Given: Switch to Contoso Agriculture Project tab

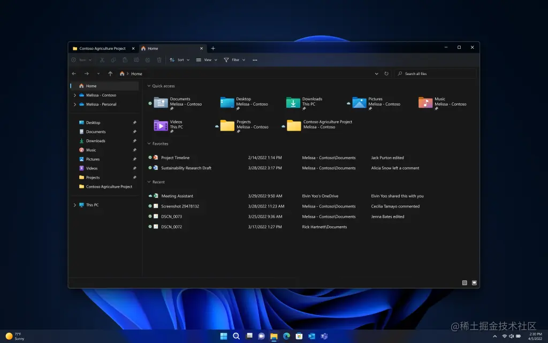Looking at the screenshot, I should (103, 48).
